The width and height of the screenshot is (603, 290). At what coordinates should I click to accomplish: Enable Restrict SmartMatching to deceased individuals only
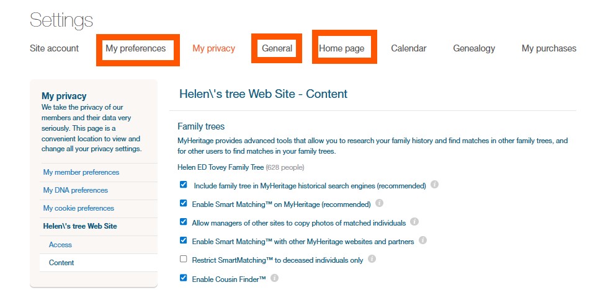click(183, 259)
